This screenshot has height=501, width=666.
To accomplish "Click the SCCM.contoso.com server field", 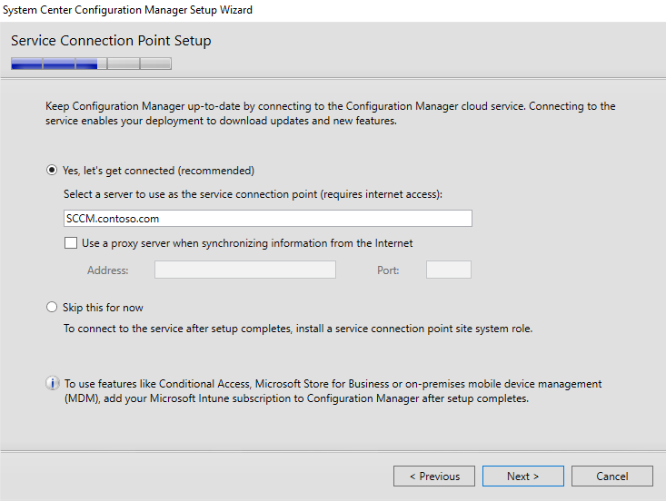I will pyautogui.click(x=268, y=219).
